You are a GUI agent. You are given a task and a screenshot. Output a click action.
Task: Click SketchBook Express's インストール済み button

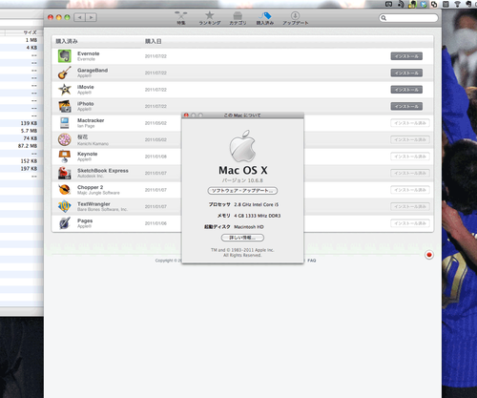tap(410, 173)
